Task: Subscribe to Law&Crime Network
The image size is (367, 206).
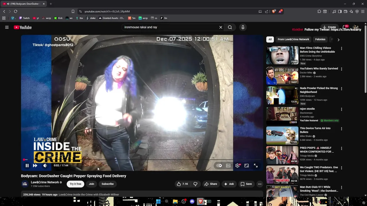Action: (x=108, y=184)
